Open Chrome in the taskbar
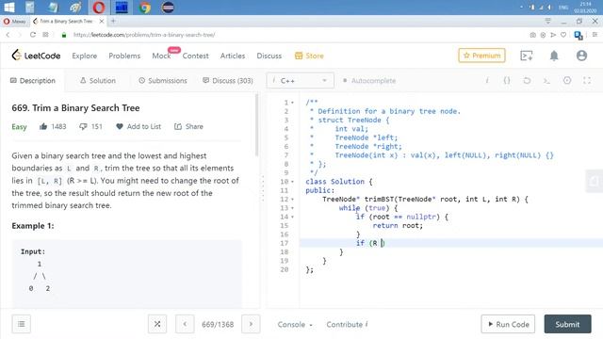 [x=144, y=8]
